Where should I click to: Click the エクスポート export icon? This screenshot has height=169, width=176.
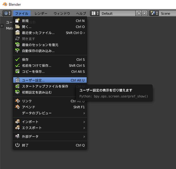click(17, 128)
